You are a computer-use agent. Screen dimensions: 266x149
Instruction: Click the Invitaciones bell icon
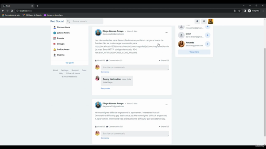[x=54, y=50]
